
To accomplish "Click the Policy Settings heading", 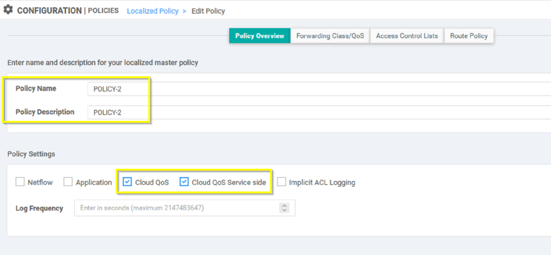I will tap(31, 154).
